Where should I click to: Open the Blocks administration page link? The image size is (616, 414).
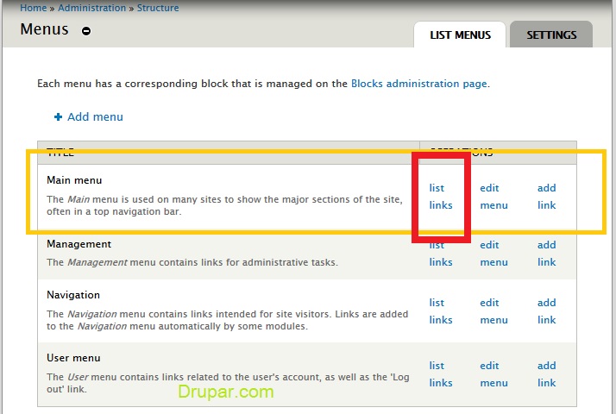[418, 84]
